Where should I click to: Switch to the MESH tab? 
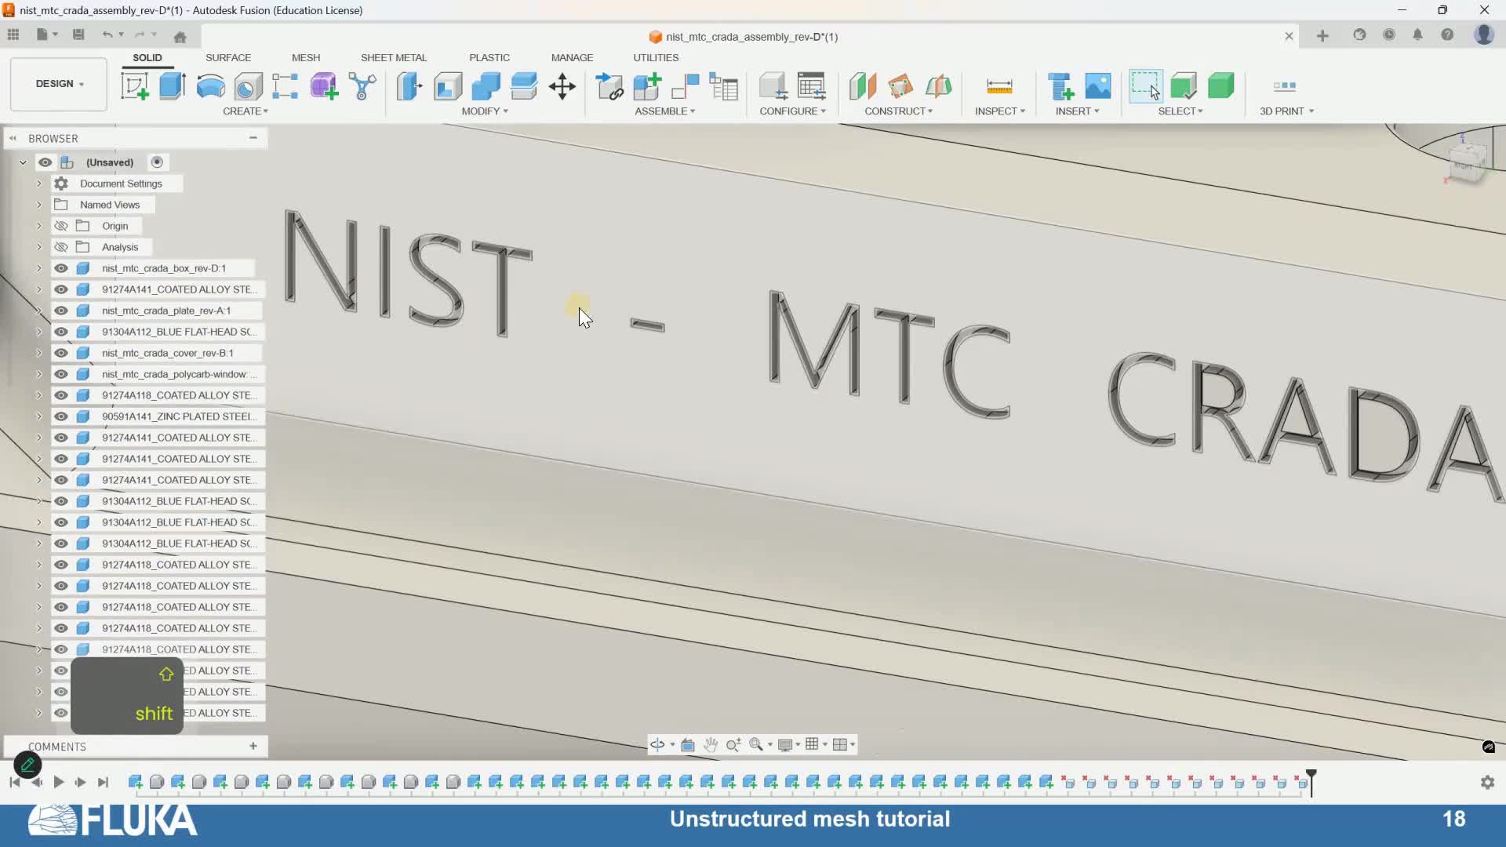coord(306,58)
